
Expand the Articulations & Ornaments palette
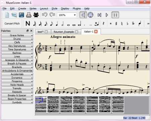click(17, 71)
